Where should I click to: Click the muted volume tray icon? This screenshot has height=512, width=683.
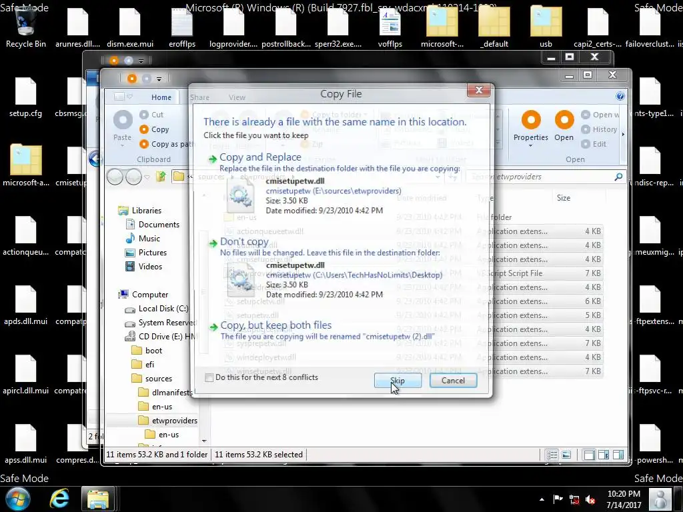590,499
